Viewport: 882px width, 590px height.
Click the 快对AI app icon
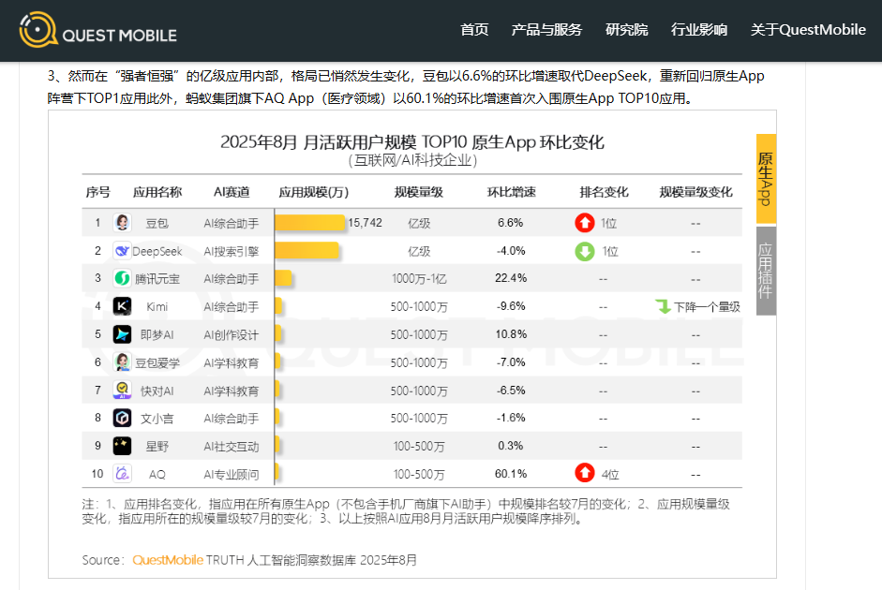[x=122, y=391]
